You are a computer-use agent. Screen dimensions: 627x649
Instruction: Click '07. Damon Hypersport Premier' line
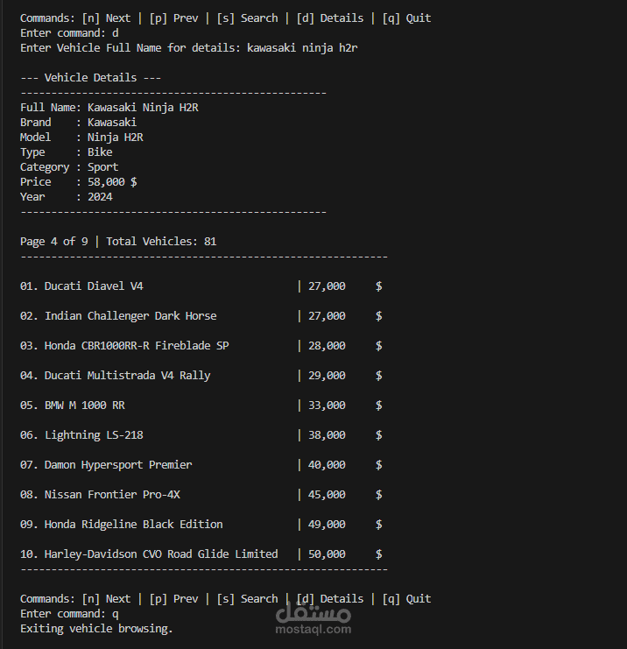(x=201, y=465)
